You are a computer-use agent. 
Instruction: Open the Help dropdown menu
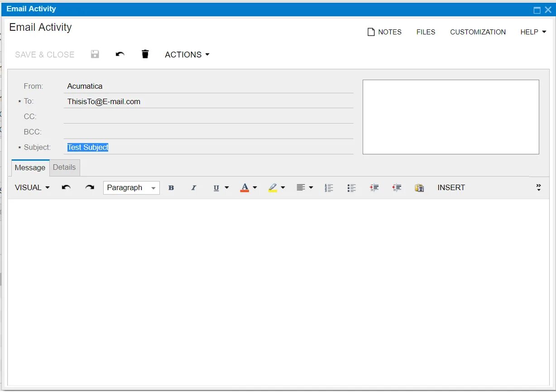point(533,32)
